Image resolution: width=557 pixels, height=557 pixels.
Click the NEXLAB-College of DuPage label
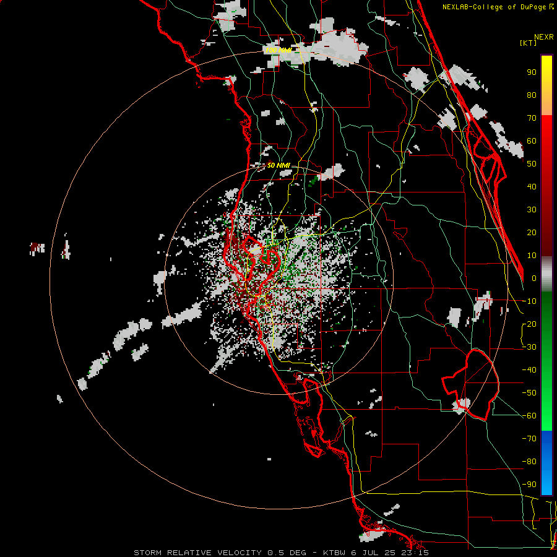[x=498, y=7]
